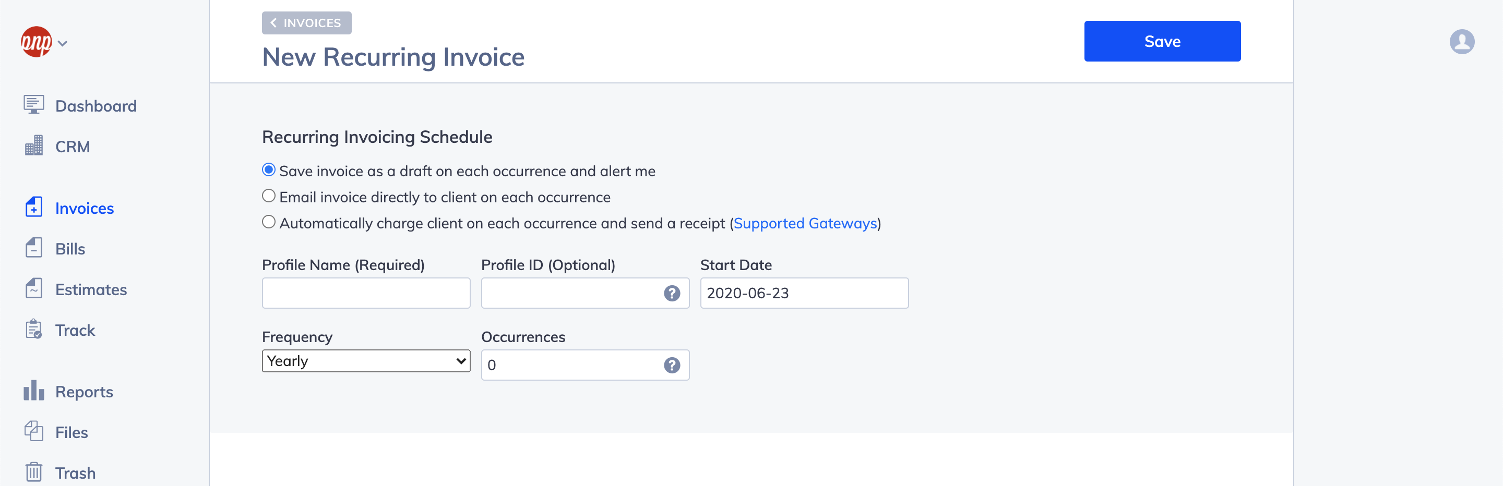Viewport: 1503px width, 486px height.
Task: Open Track via its clipboard icon
Action: 34,330
